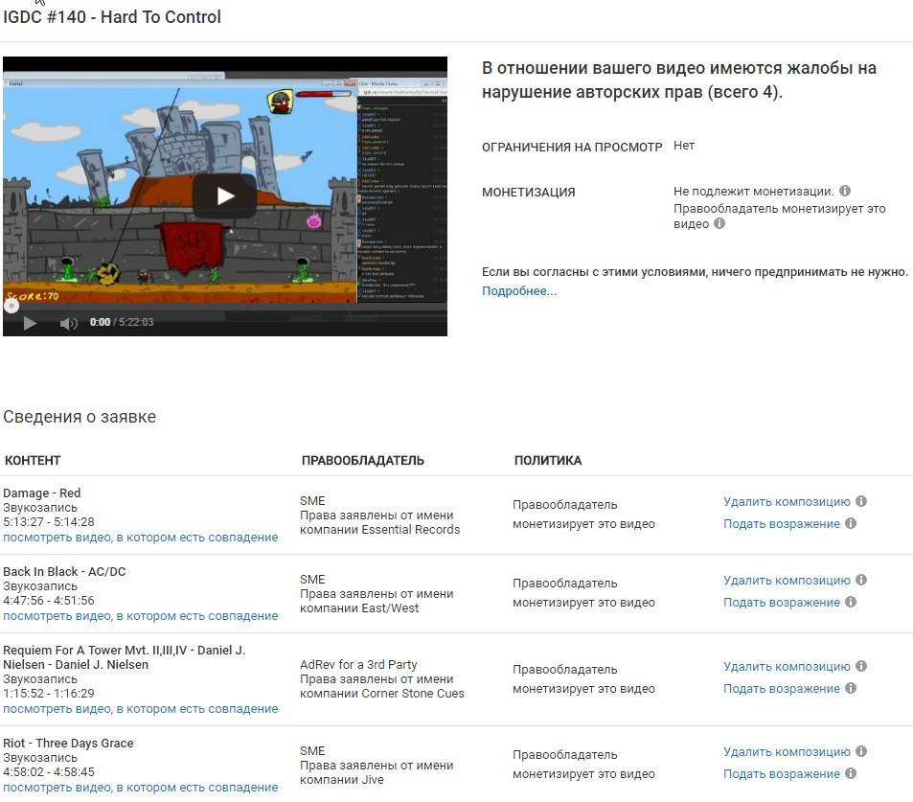913x802 pixels.
Task: Info icon beside 'Удалить композицию' in Back In Black row
Action: coord(861,580)
